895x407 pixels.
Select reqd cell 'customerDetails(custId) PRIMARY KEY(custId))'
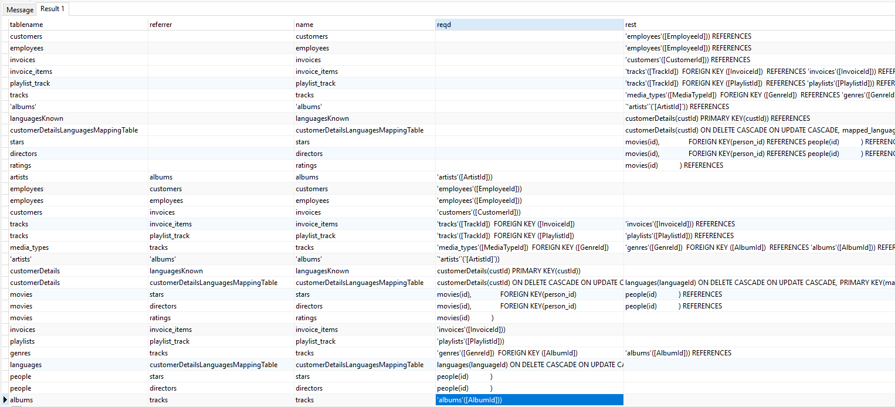click(529, 271)
